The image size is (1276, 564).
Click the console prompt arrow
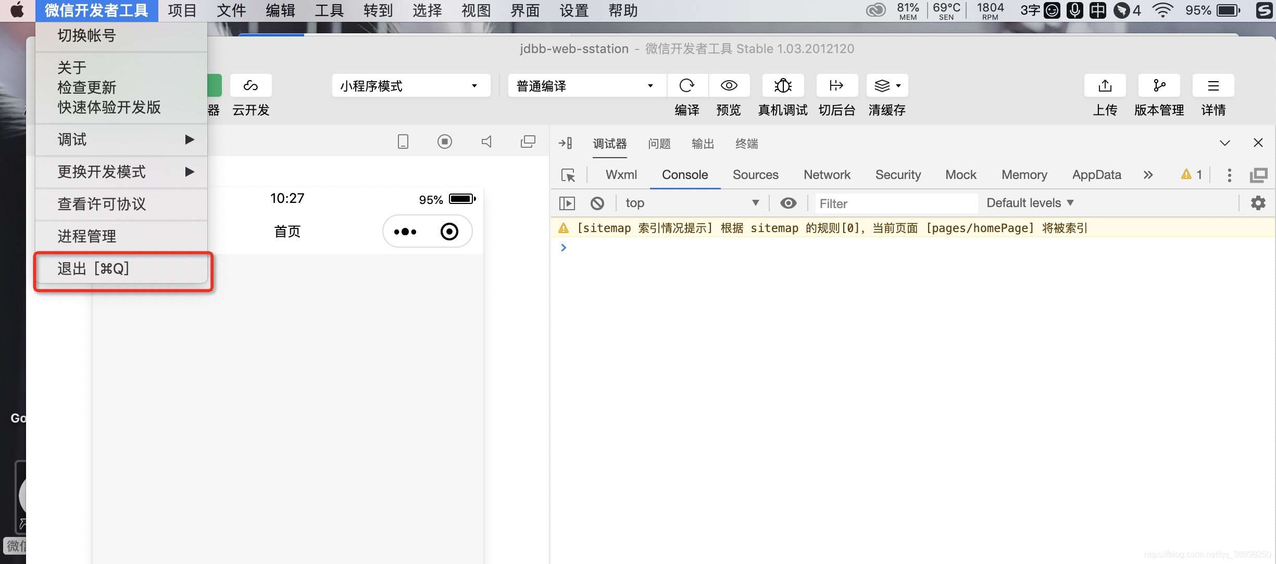[x=563, y=248]
